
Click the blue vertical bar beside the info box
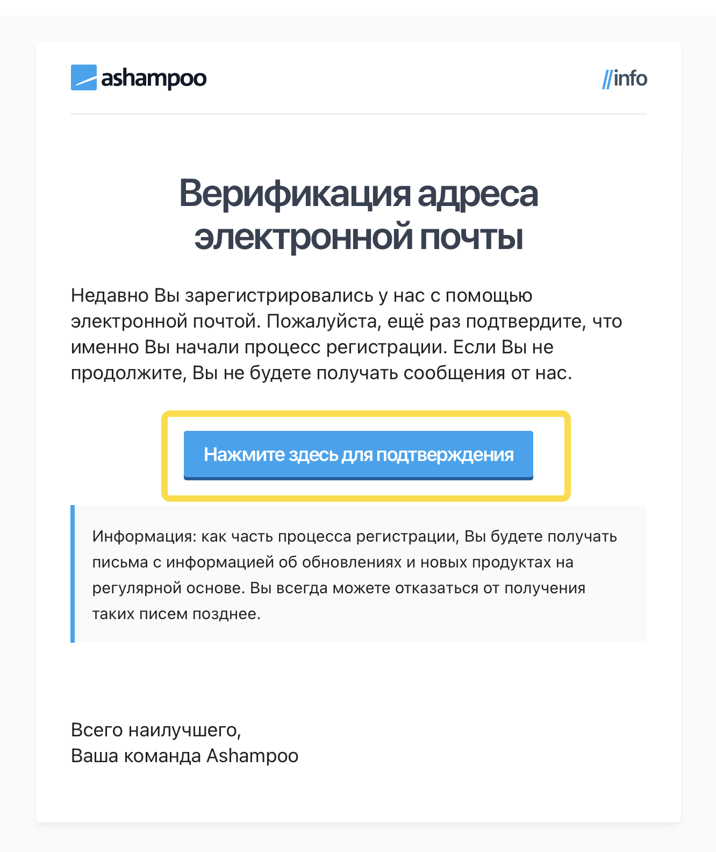coord(72,573)
